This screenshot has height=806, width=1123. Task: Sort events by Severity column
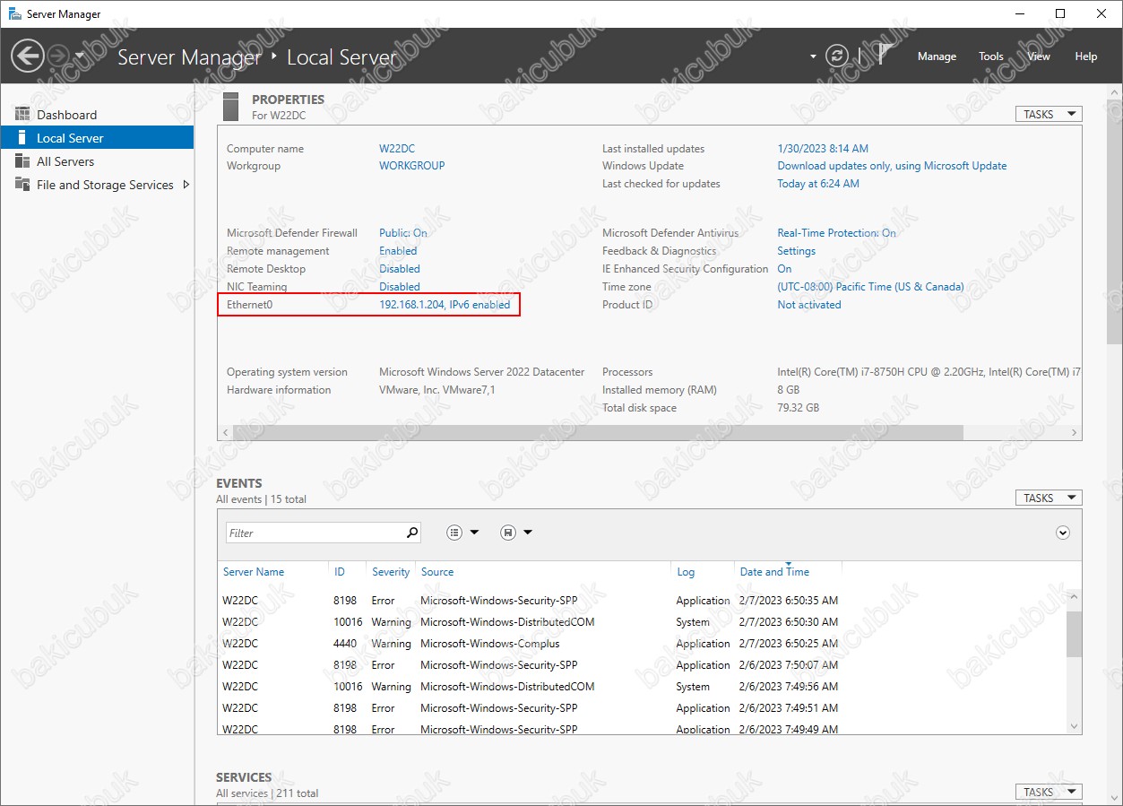pyautogui.click(x=391, y=572)
